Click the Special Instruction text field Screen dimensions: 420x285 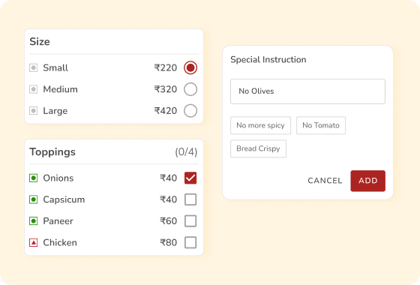[307, 91]
